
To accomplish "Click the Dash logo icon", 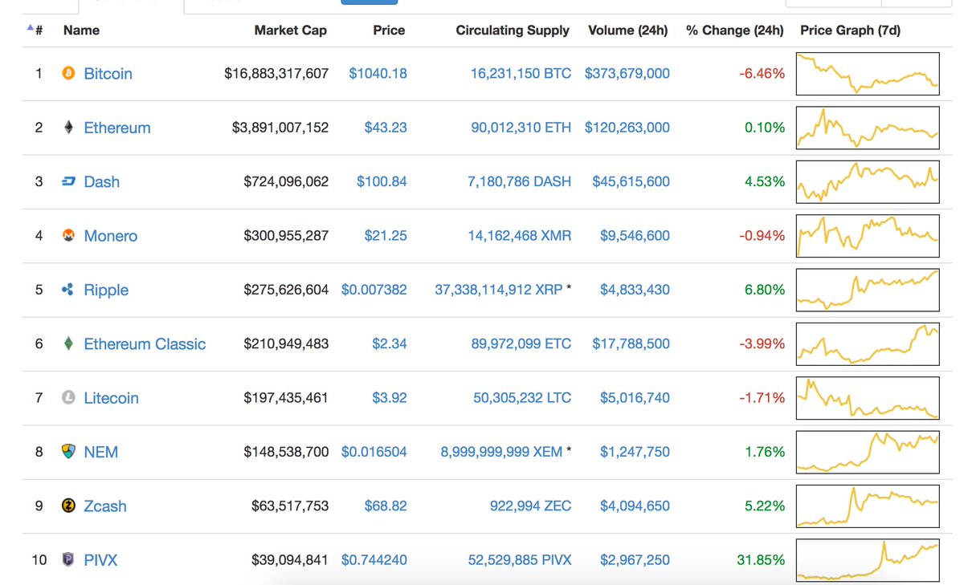I will pos(68,181).
